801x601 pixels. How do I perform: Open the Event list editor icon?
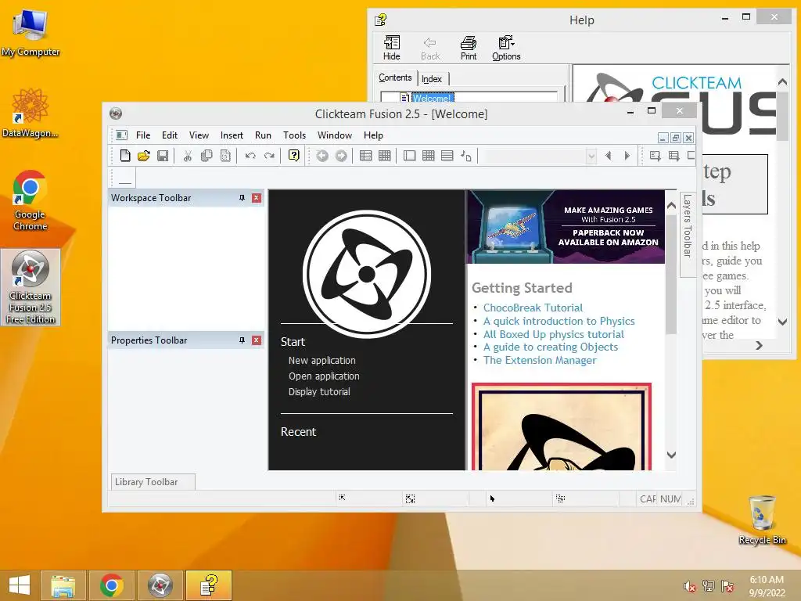[447, 156]
